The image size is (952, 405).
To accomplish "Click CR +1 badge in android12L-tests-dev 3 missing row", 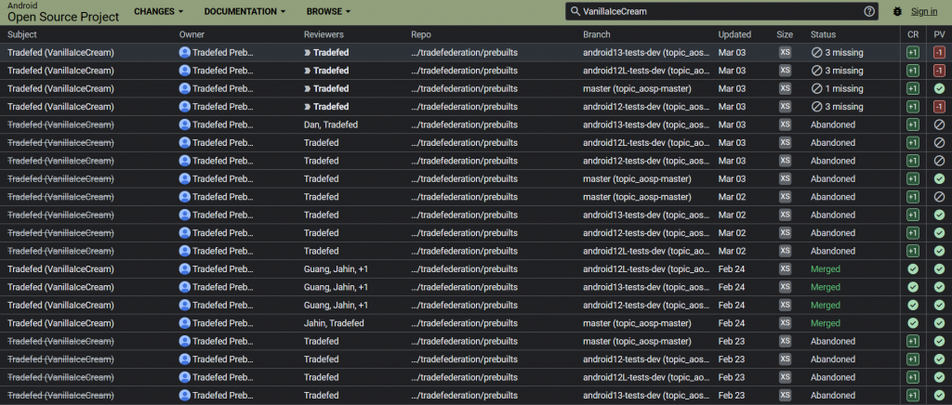I will [x=913, y=71].
